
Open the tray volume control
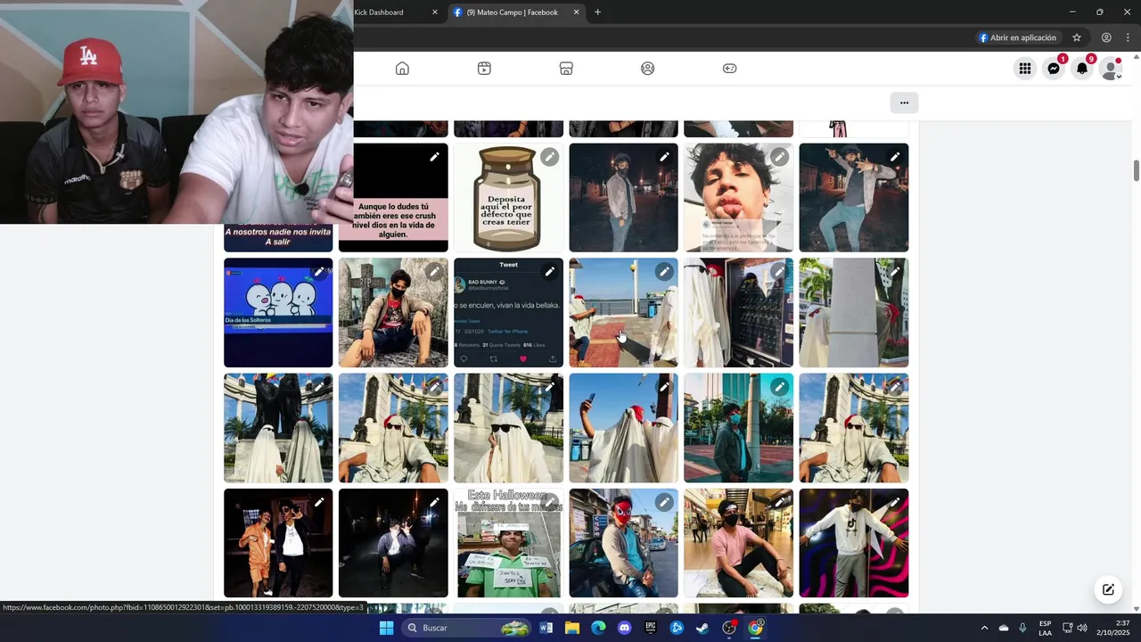point(1082,628)
